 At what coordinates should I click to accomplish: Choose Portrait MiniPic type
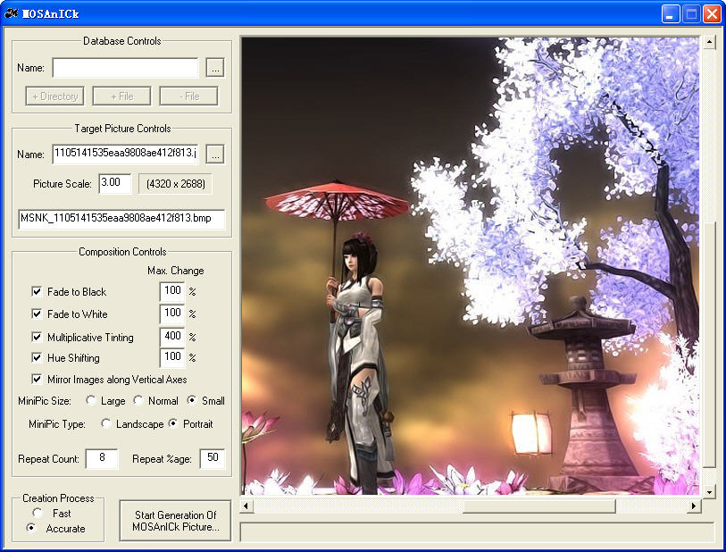pyautogui.click(x=173, y=423)
